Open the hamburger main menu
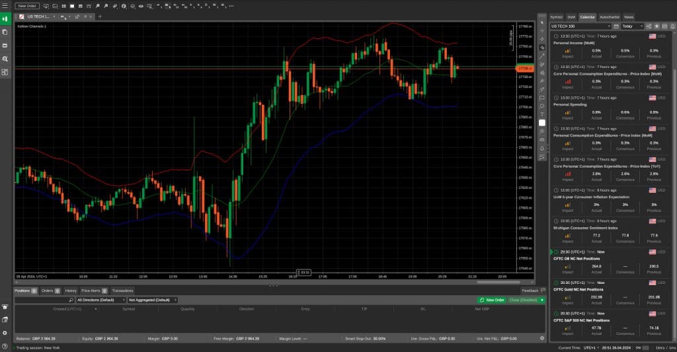This screenshot has width=677, height=352. coord(5,5)
